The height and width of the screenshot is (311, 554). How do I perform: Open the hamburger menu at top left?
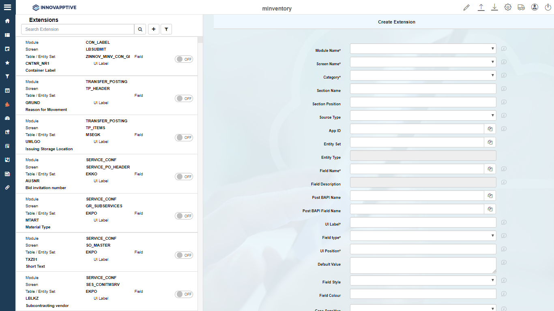point(7,7)
